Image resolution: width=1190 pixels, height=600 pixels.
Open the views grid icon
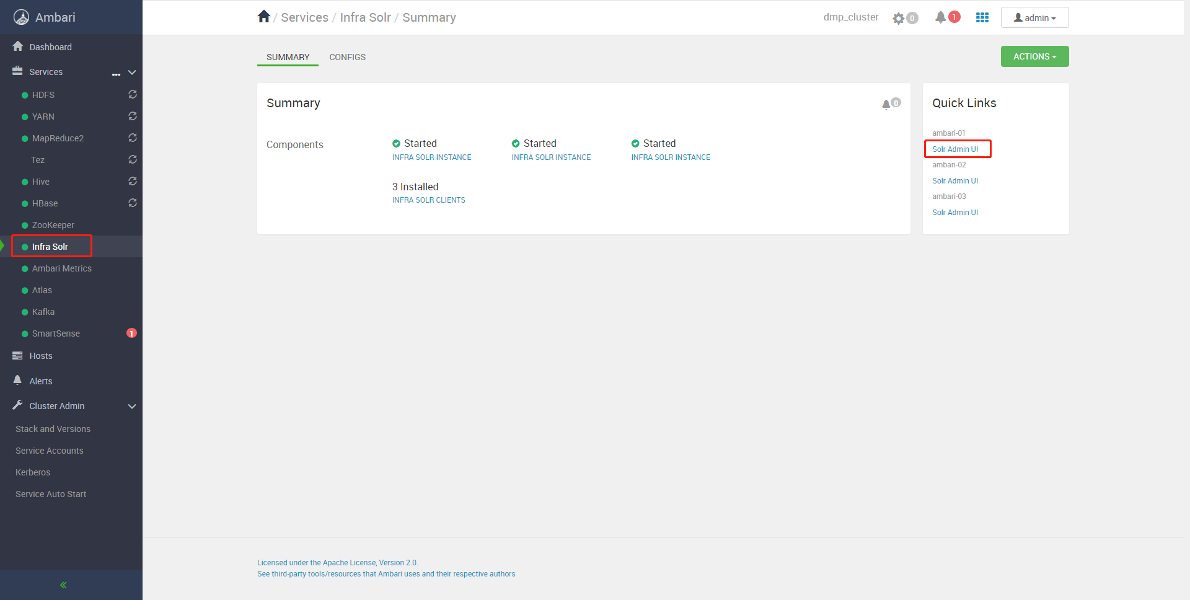tap(982, 17)
